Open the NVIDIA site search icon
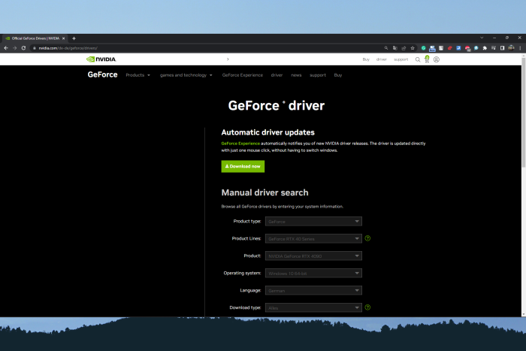Image resolution: width=526 pixels, height=351 pixels. (x=418, y=59)
